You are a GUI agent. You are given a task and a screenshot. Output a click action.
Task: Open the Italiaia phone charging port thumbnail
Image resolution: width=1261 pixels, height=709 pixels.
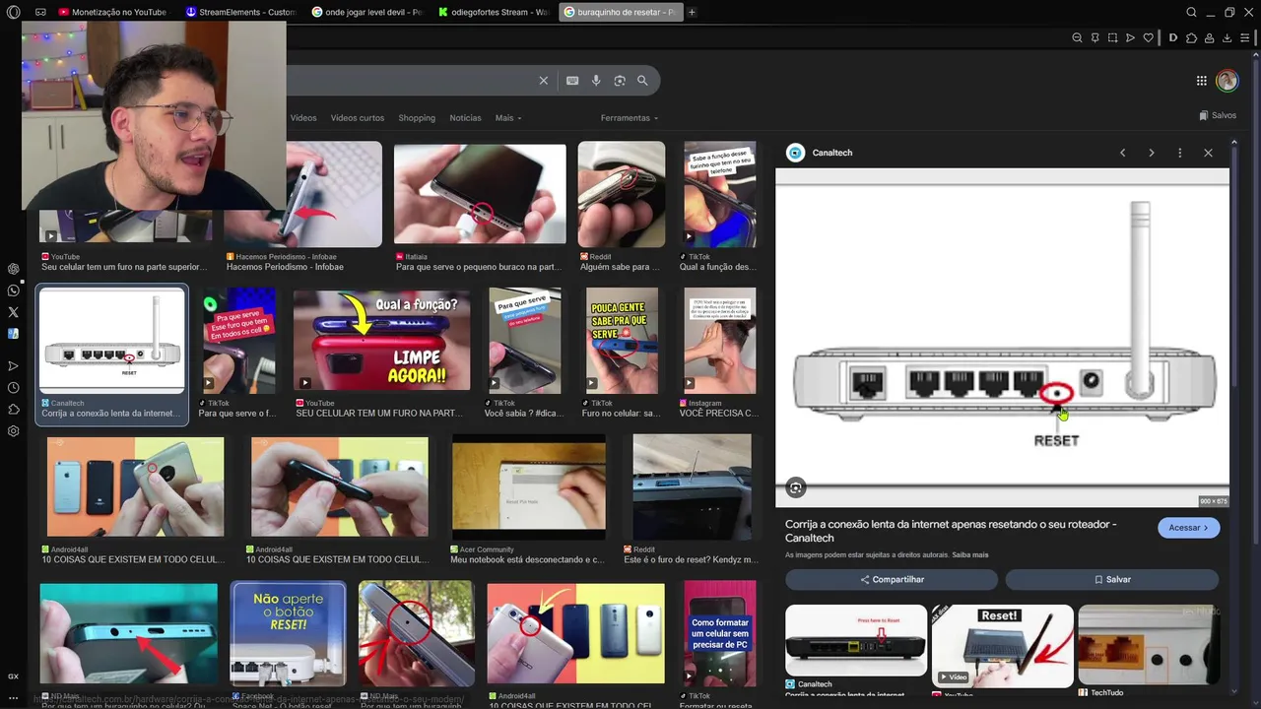[480, 194]
